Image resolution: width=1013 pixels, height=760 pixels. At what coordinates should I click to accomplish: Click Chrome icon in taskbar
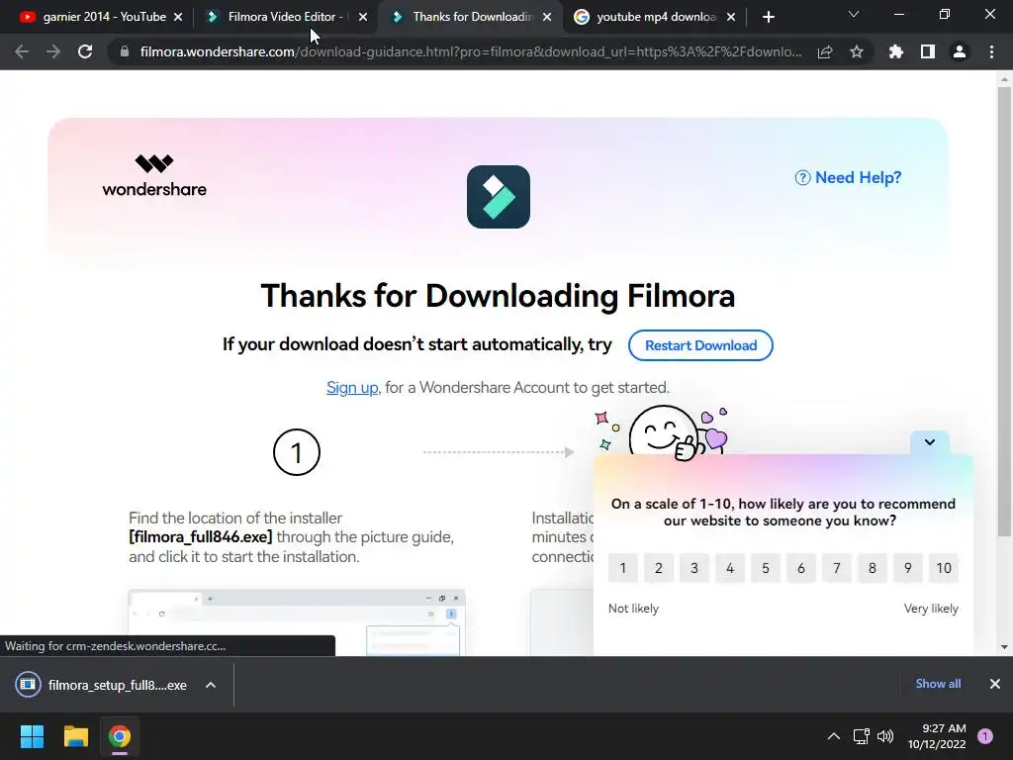(x=120, y=736)
